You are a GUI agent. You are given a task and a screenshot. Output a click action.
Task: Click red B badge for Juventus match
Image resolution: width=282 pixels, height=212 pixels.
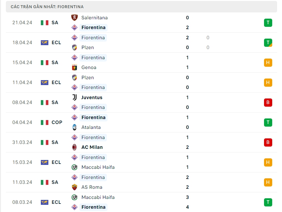coord(268,102)
